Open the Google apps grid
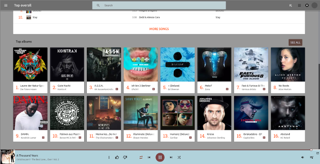Image resolution: width=320 pixels, height=164 pixels. [x=299, y=5]
